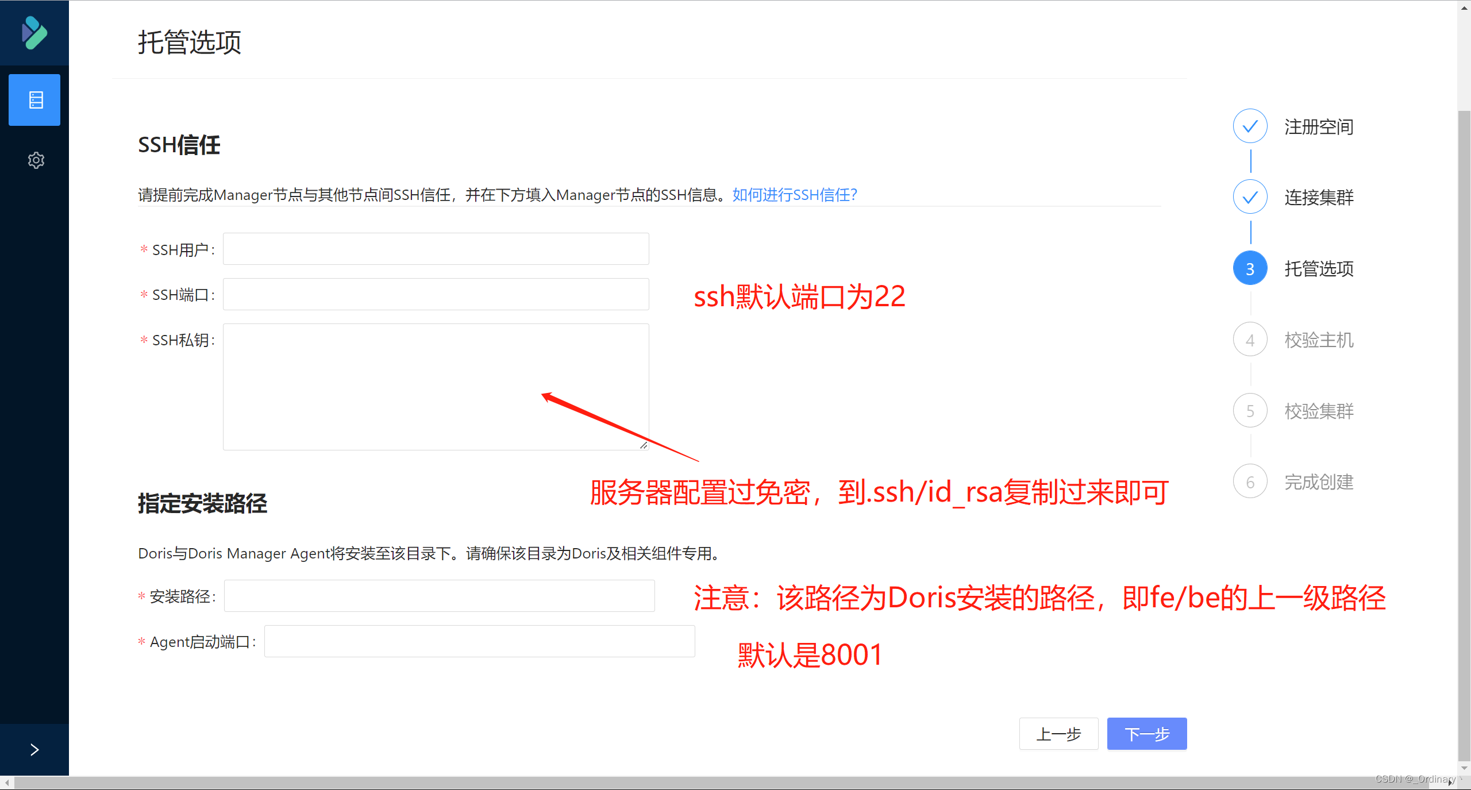Image resolution: width=1471 pixels, height=790 pixels.
Task: Click the step 6 完成创建 circle
Action: pyautogui.click(x=1250, y=481)
